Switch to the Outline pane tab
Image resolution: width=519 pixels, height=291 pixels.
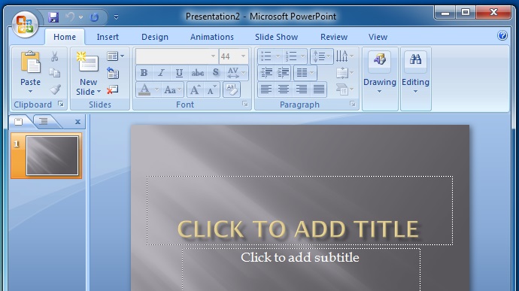click(44, 122)
